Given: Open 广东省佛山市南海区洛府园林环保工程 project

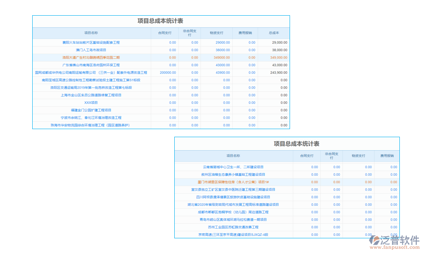Looking at the screenshot, I should point(91,65).
